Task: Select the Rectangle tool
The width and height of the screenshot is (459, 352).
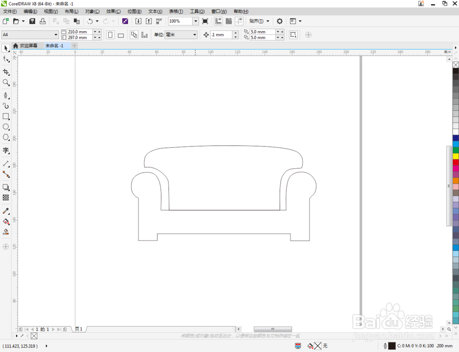Action: 6,117
